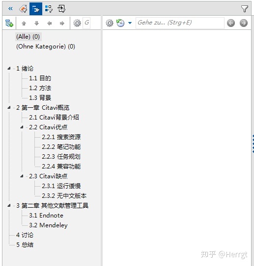Click the import filter icon
The width and height of the screenshot is (254, 266).
coord(61,9)
